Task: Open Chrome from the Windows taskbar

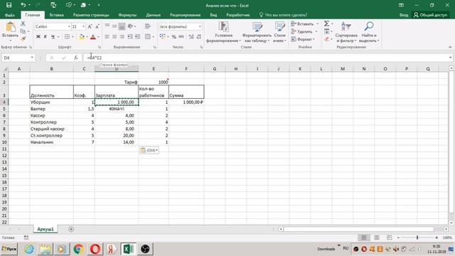Action: (x=78, y=249)
